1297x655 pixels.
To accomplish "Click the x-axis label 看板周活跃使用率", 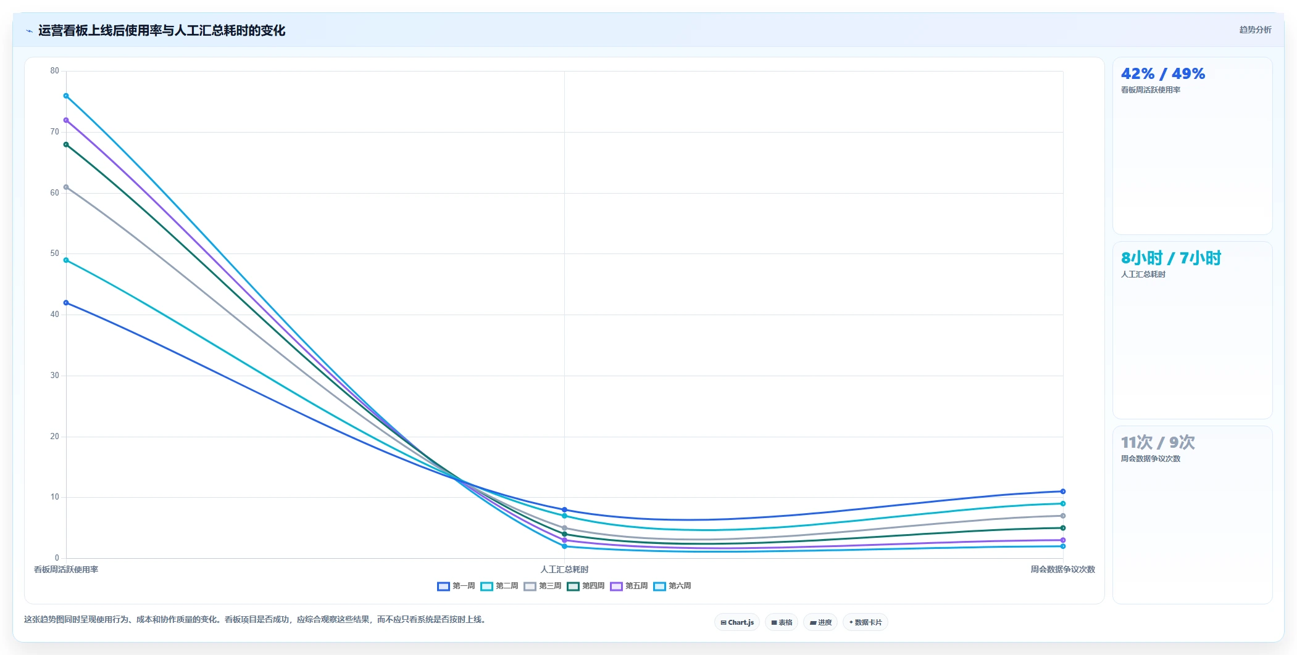I will pos(66,569).
